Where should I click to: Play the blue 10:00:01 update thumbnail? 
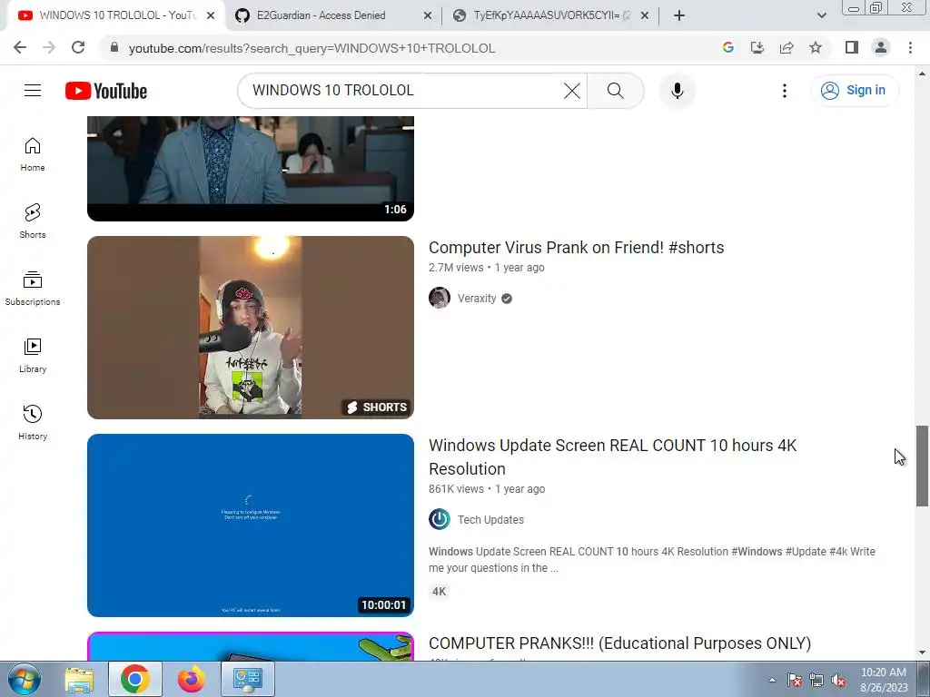[x=251, y=525]
